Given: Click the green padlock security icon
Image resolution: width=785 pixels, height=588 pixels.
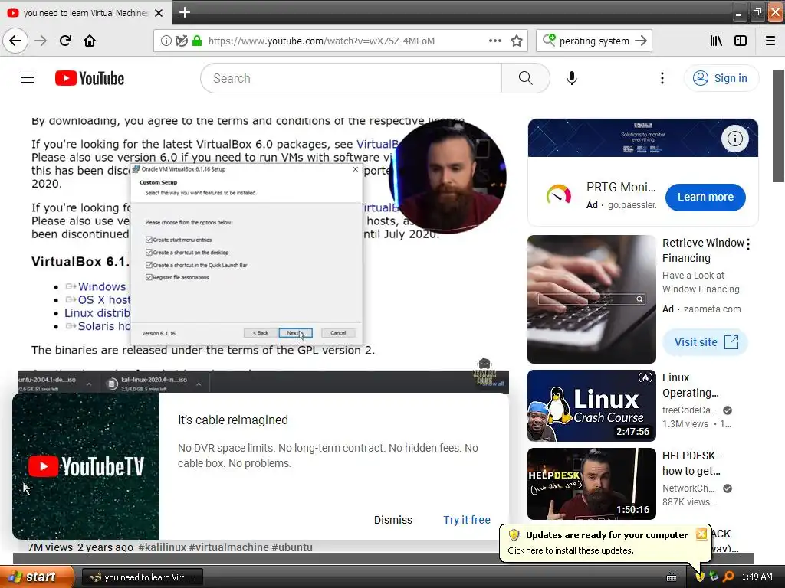Looking at the screenshot, I should [x=197, y=41].
